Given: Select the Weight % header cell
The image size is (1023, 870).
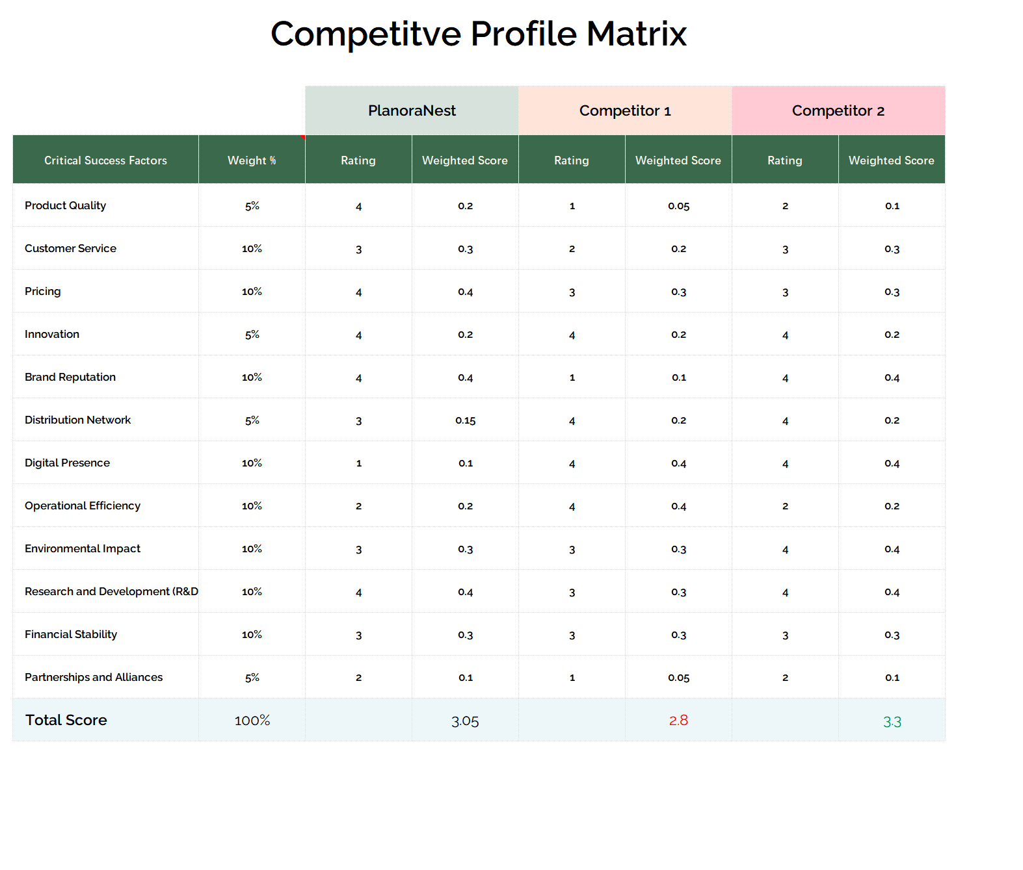Looking at the screenshot, I should click(x=252, y=160).
